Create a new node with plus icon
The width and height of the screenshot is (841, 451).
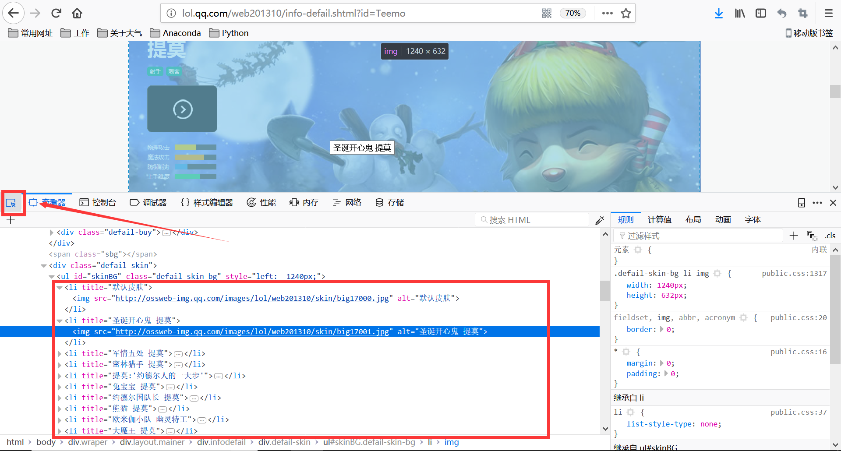coord(11,220)
